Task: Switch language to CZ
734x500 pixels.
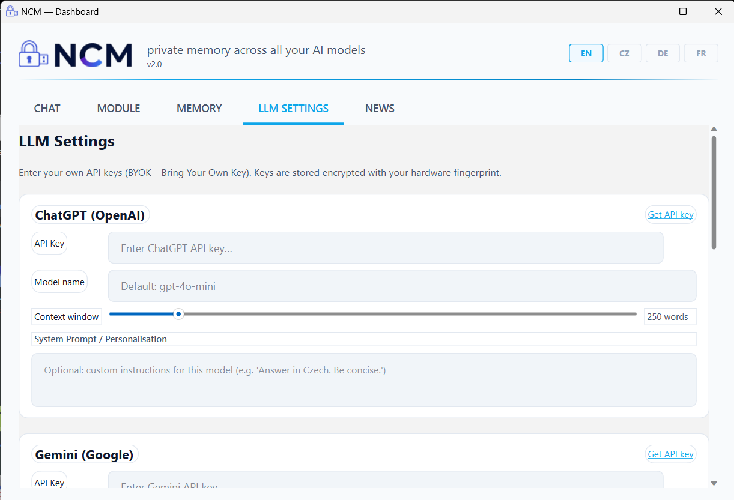Action: coord(625,53)
